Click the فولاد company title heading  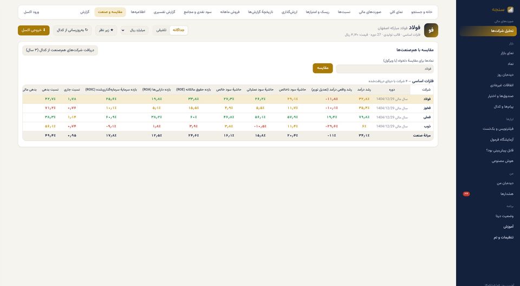[x=414, y=28]
